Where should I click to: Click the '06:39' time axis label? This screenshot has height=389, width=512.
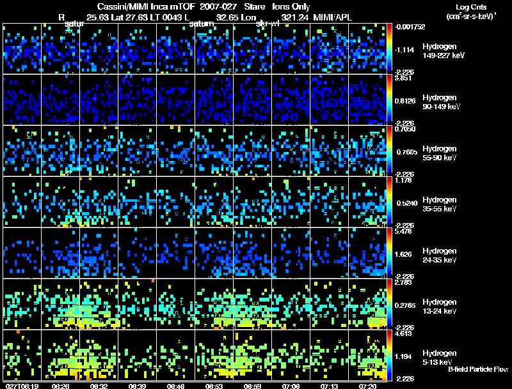point(137,386)
